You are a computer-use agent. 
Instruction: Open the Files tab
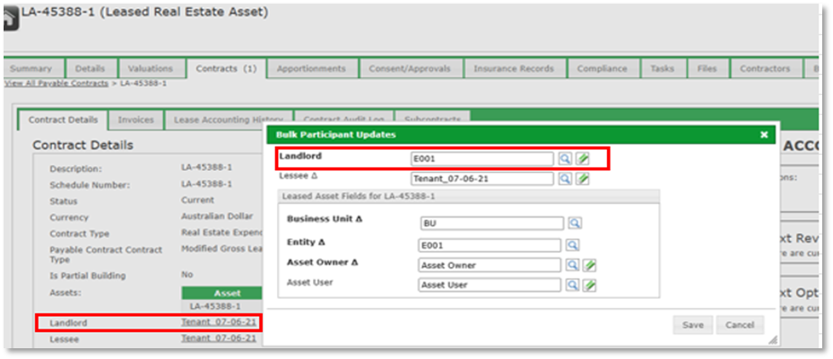coord(707,69)
